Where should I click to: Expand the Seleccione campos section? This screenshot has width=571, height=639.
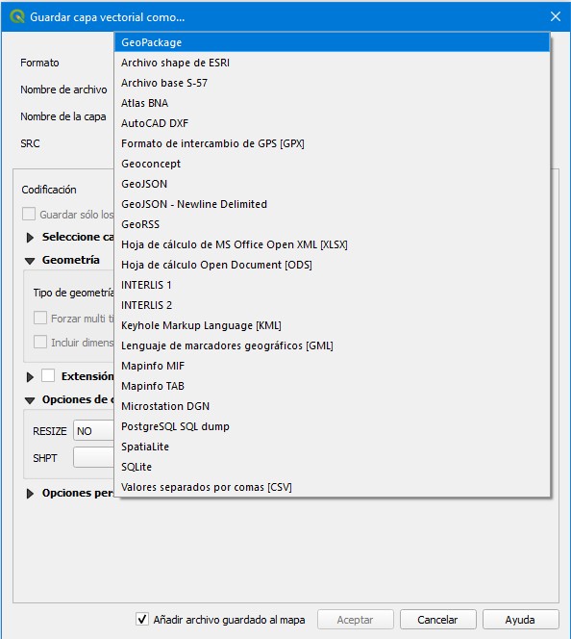coord(30,237)
